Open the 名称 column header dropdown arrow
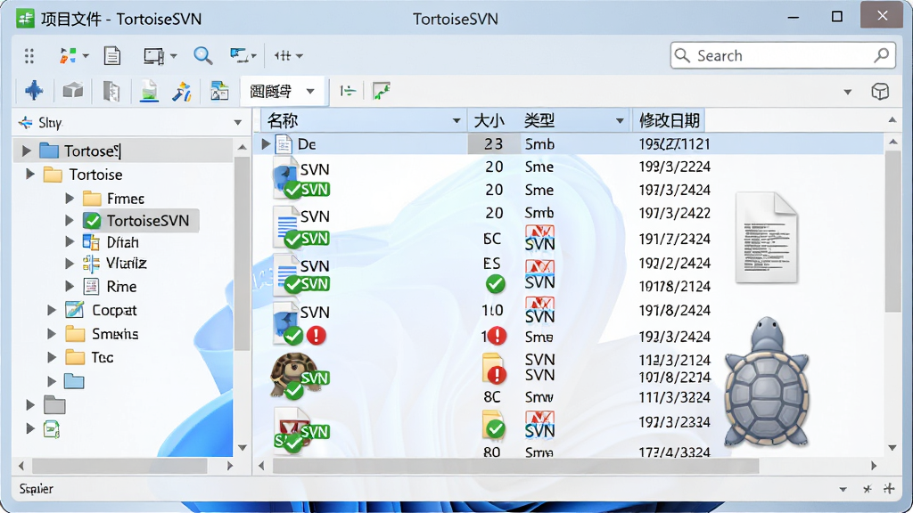 [456, 121]
